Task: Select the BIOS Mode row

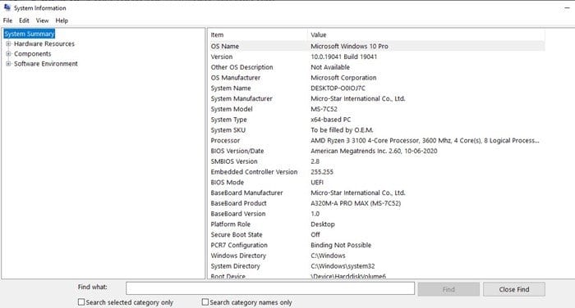Action: click(x=376, y=182)
